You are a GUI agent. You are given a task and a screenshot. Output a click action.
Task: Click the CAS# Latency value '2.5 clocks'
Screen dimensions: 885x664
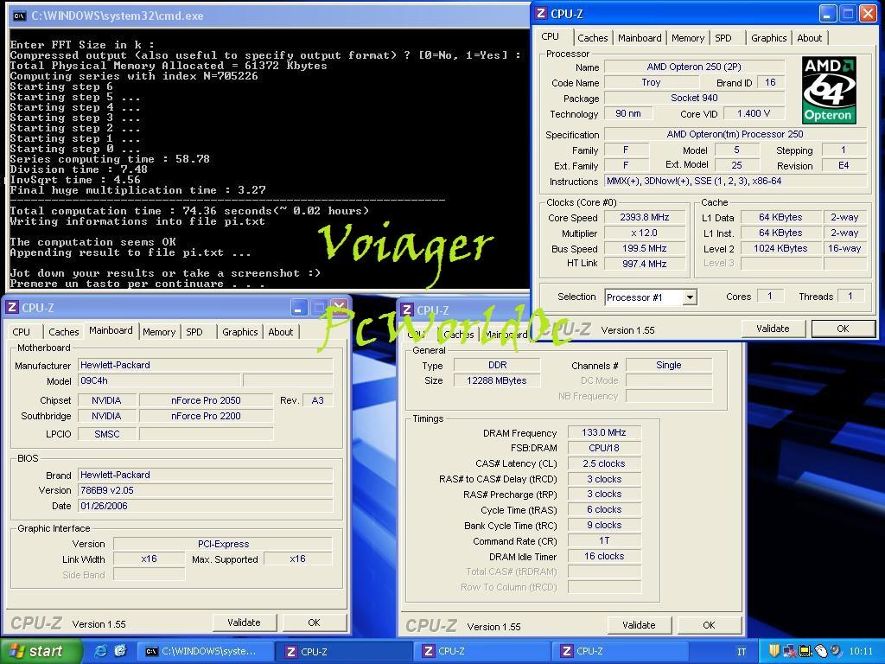604,463
